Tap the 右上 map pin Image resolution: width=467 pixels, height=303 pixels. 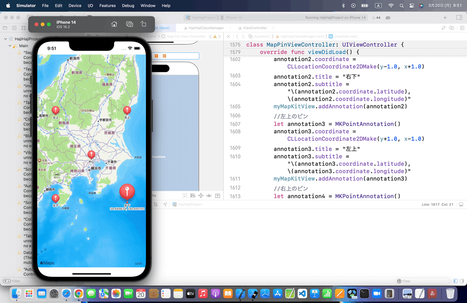pyautogui.click(x=127, y=110)
